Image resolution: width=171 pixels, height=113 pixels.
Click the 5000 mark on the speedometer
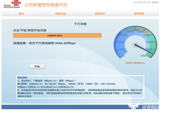coord(135,30)
